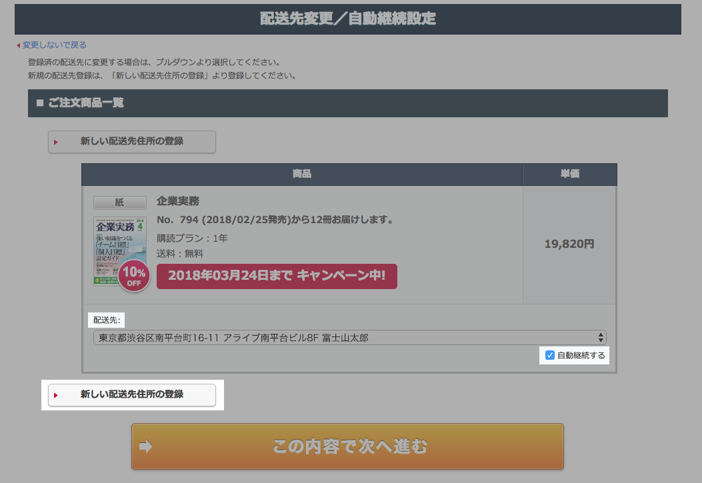Click the 10% OFF badge
This screenshot has height=483, width=702.
[x=134, y=276]
